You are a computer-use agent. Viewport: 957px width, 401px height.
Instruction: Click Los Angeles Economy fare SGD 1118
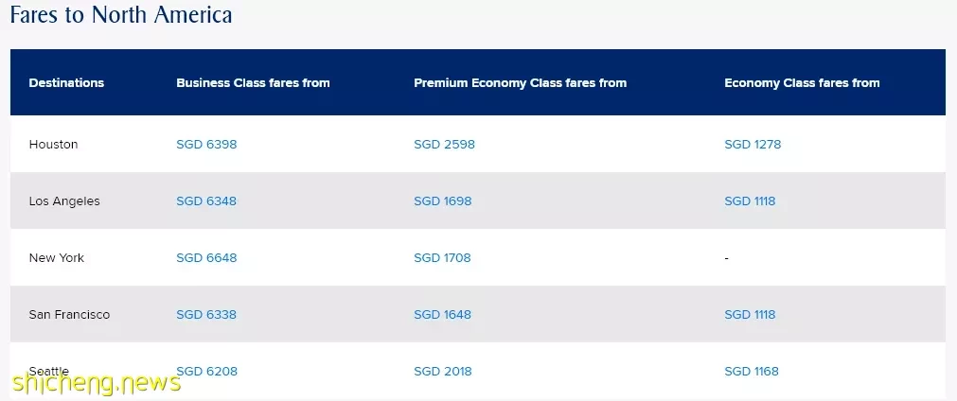coord(750,201)
